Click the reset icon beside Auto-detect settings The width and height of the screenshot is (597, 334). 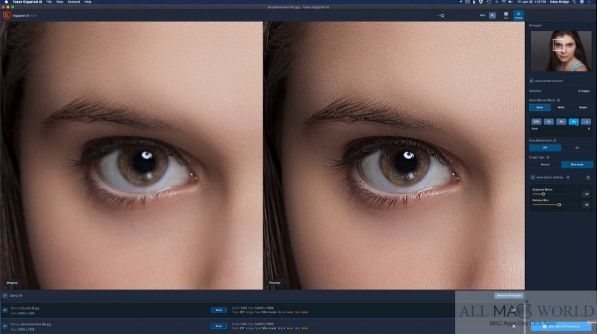(588, 177)
